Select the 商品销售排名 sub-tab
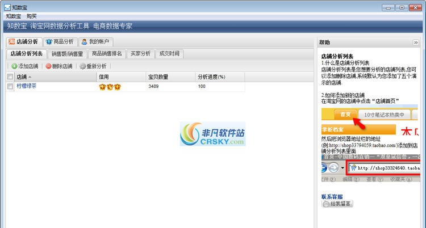This screenshot has width=426, height=228. coord(107,54)
